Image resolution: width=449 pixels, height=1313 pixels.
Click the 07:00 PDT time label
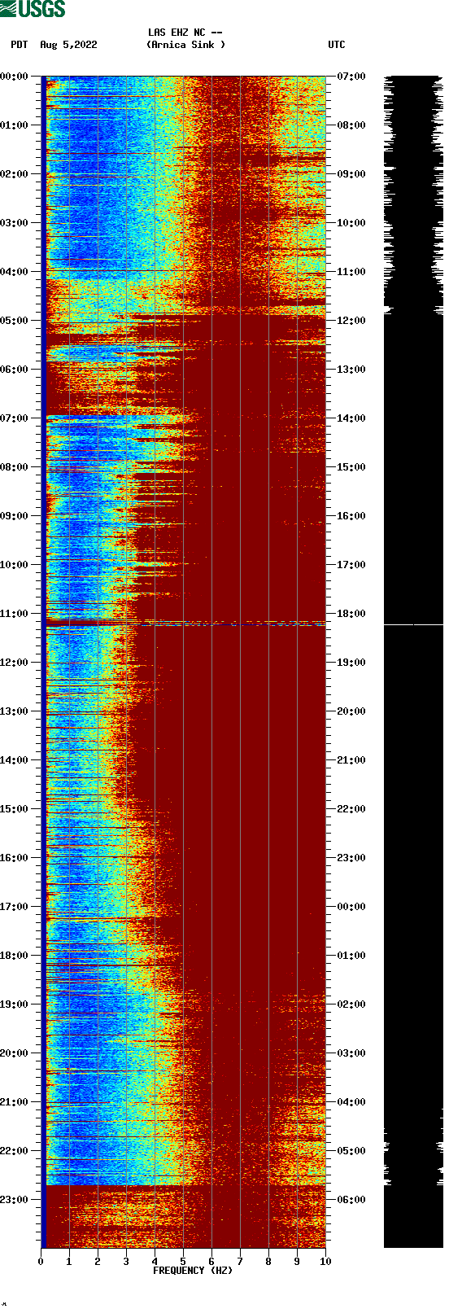15,418
